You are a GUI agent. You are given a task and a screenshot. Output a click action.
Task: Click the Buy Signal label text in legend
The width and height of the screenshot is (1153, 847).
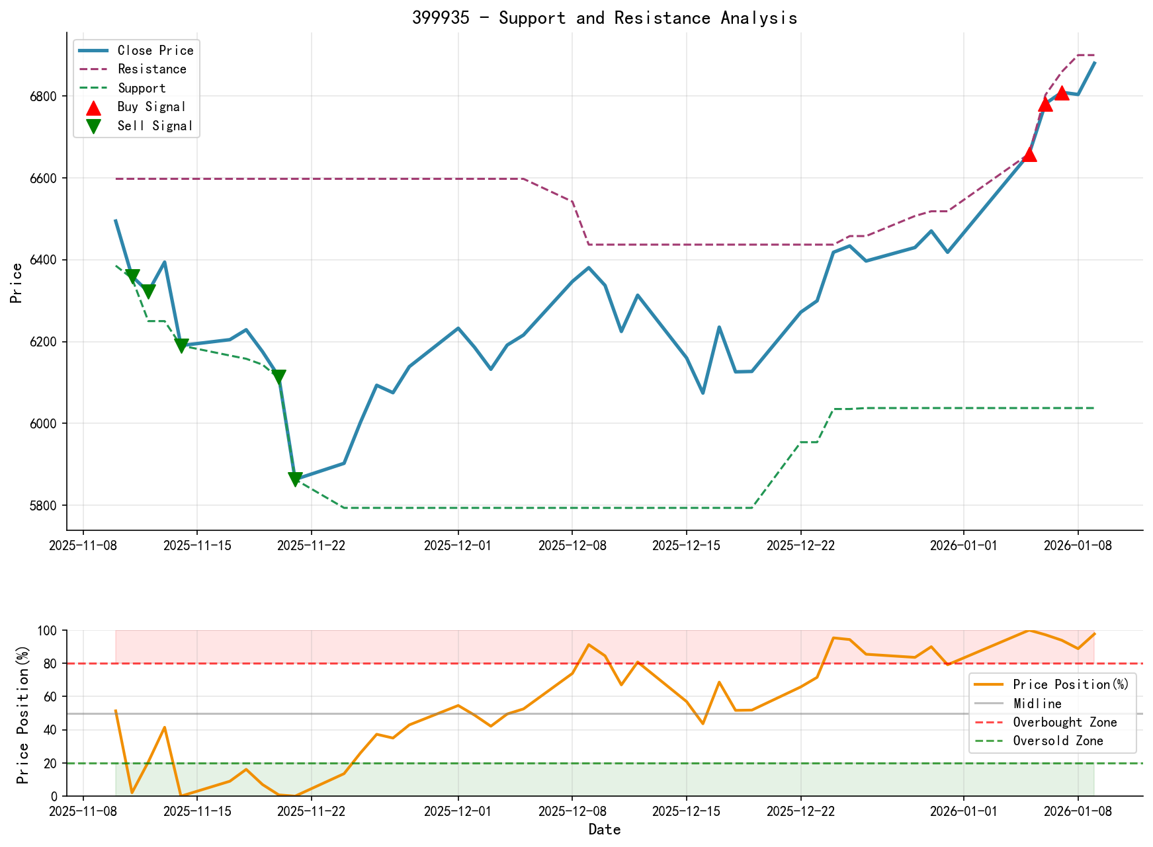tap(150, 106)
